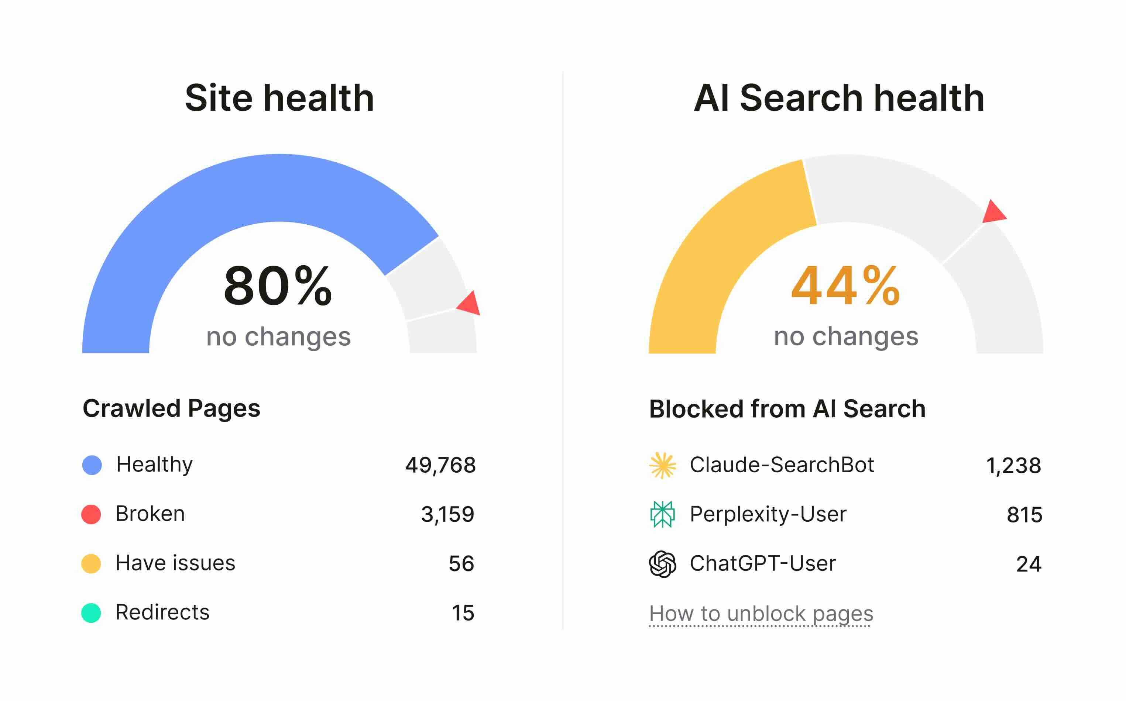Click the Claude-SearchBot starburst icon
Viewport: 1126px width, 701px height.
[x=662, y=465]
